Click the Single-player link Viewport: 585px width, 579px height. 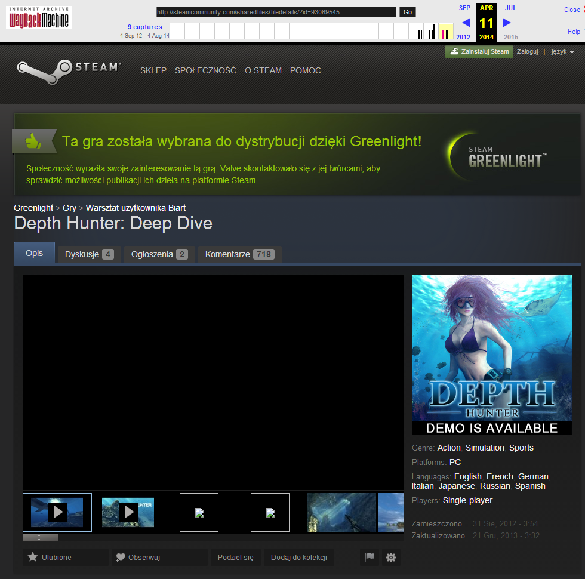(467, 501)
